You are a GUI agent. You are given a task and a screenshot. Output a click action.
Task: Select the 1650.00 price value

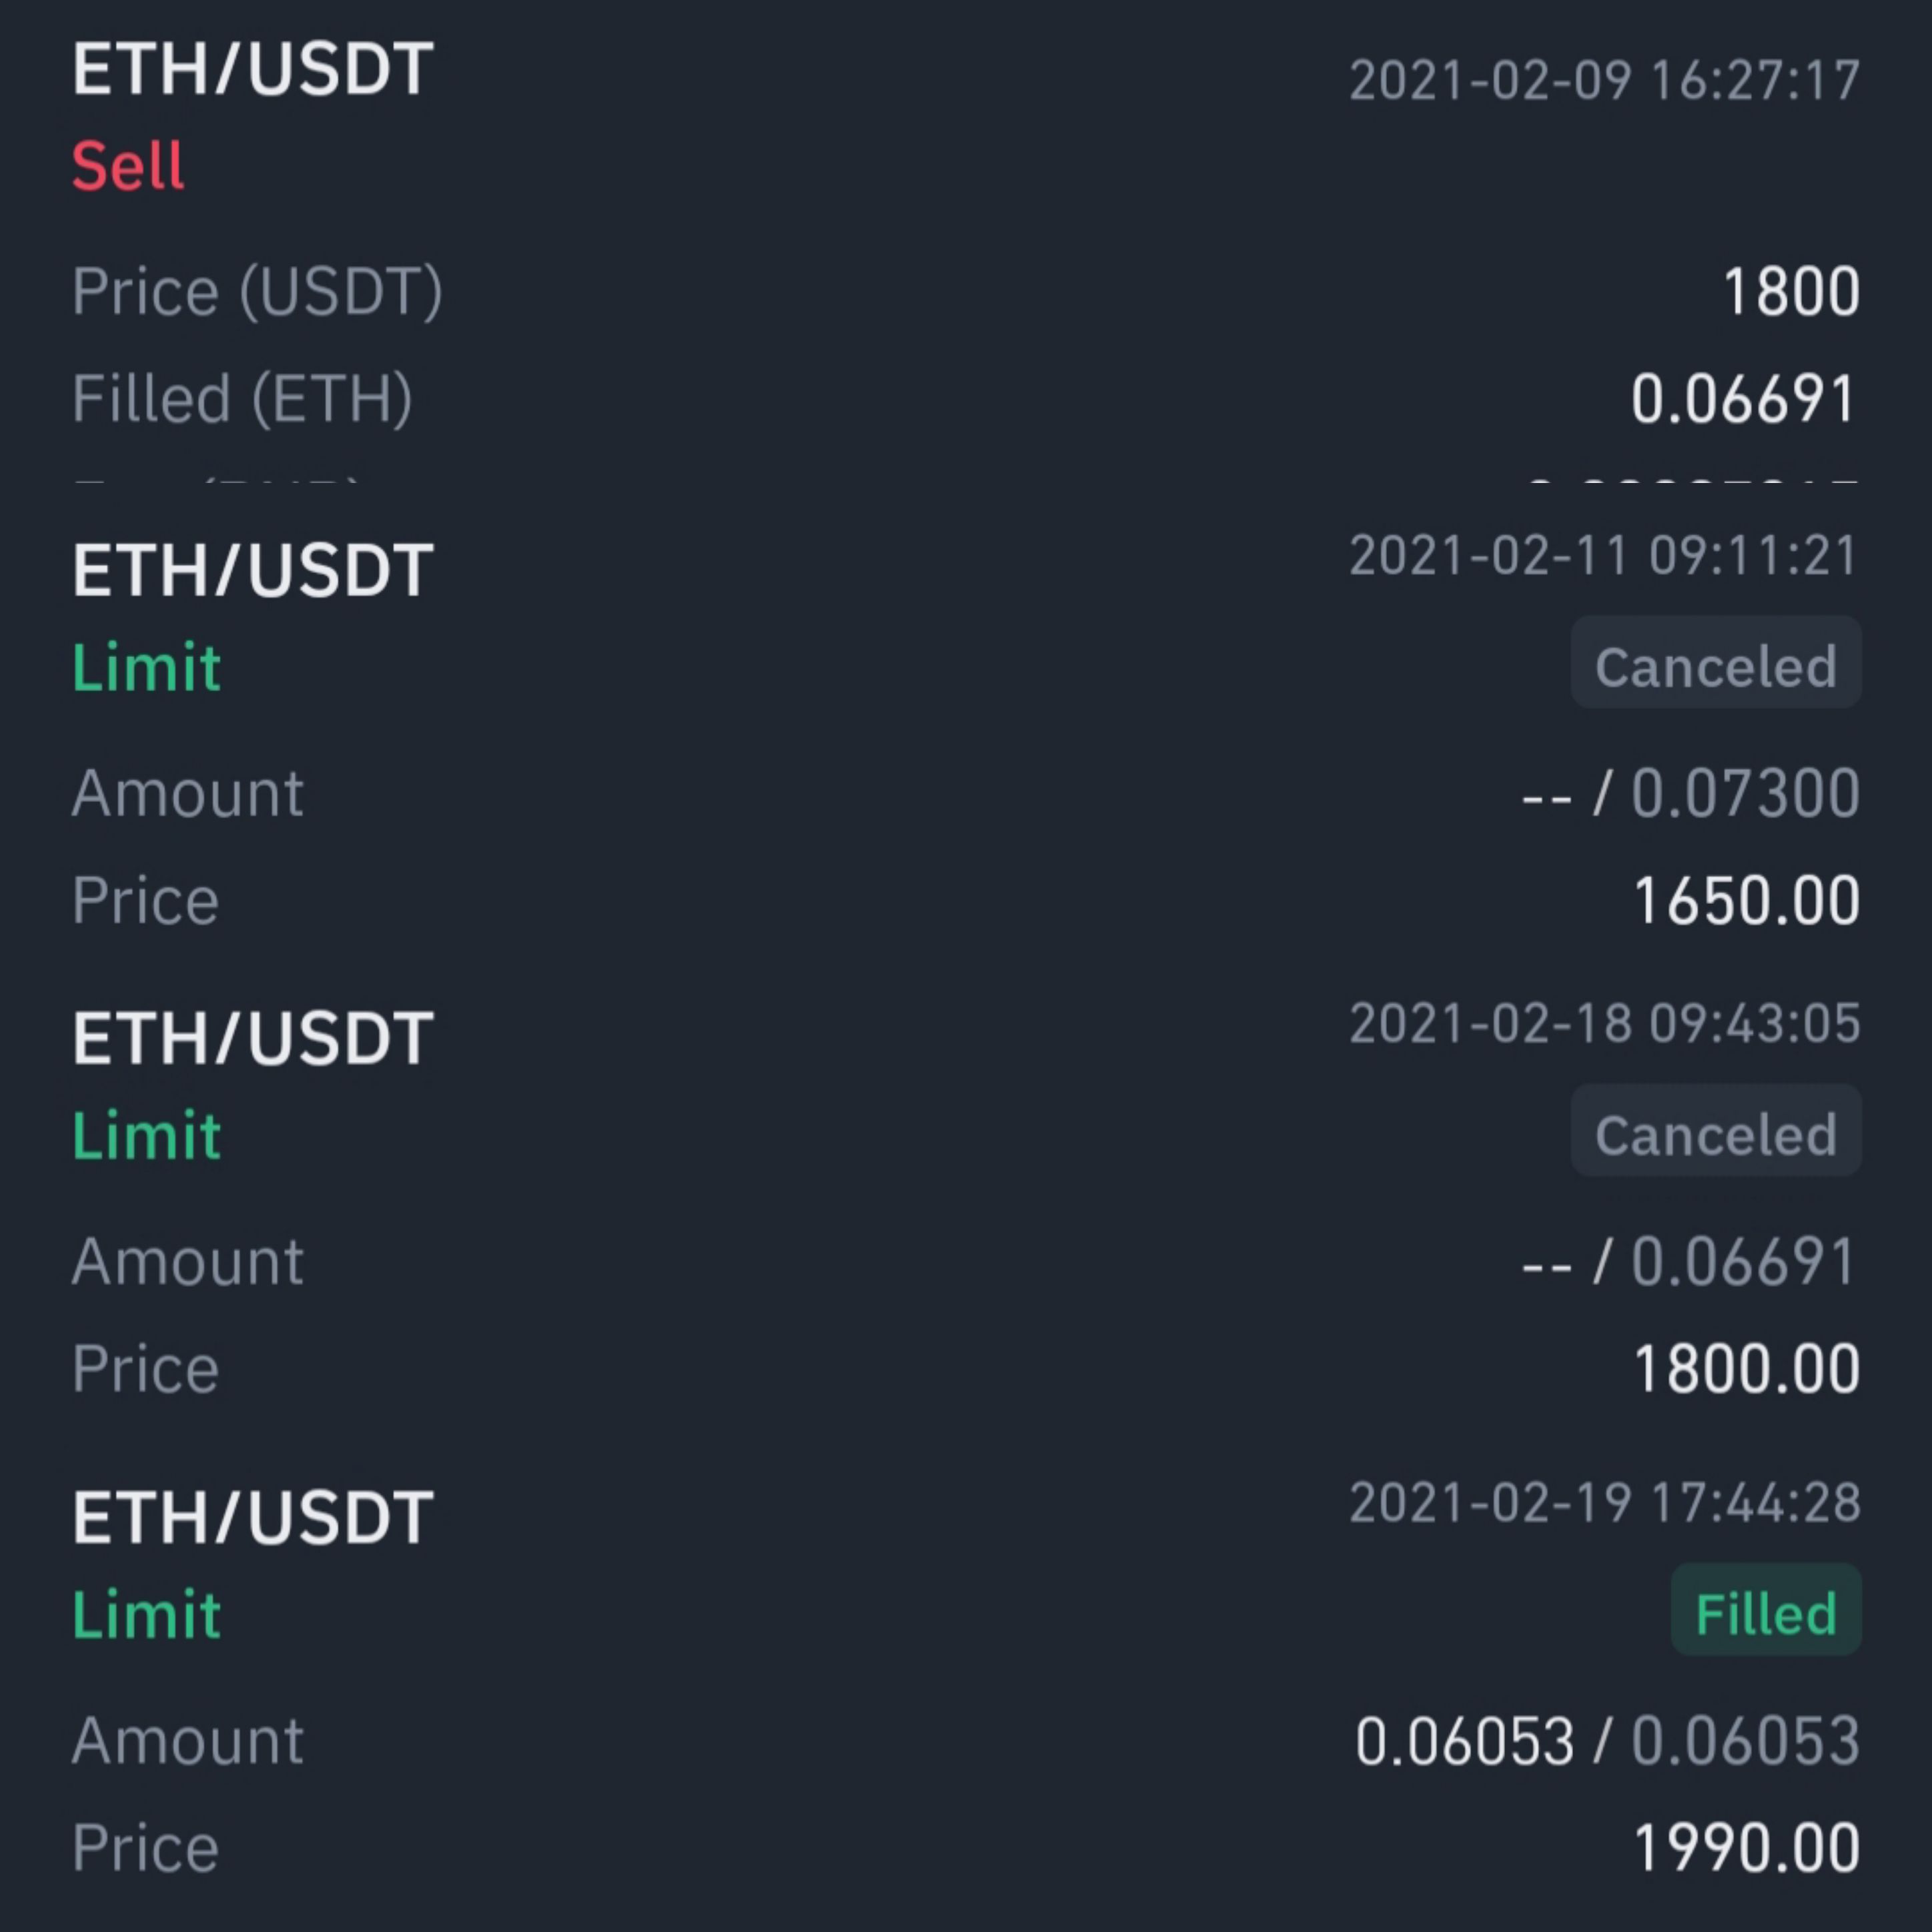coord(1746,901)
